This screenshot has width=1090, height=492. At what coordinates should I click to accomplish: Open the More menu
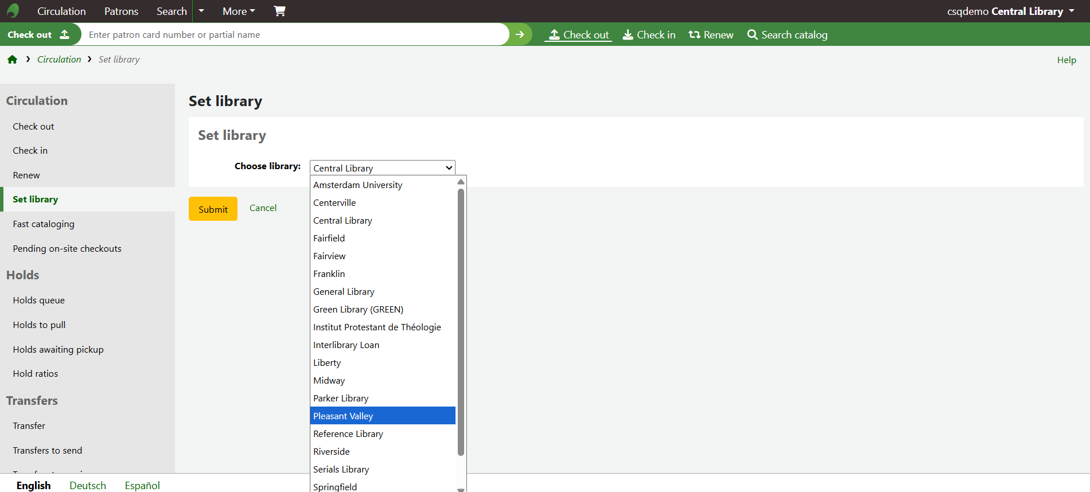[x=239, y=11]
